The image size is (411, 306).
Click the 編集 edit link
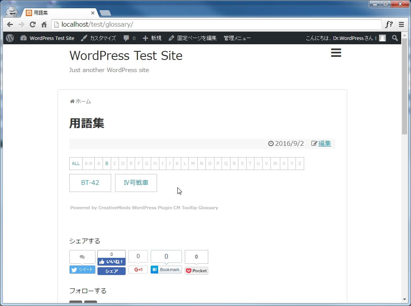coord(324,143)
